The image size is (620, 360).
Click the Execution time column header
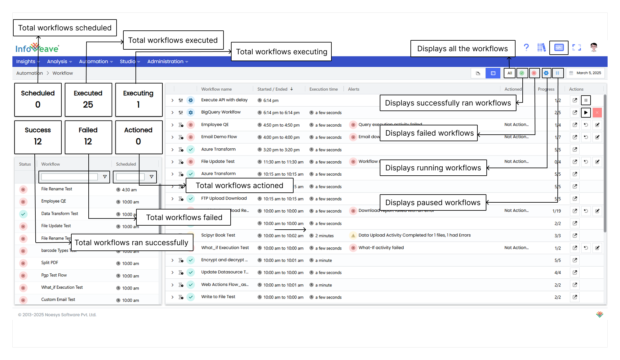coord(324,89)
